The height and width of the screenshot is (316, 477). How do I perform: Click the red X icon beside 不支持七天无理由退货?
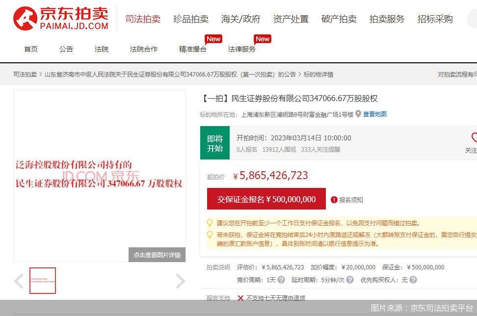[241, 297]
